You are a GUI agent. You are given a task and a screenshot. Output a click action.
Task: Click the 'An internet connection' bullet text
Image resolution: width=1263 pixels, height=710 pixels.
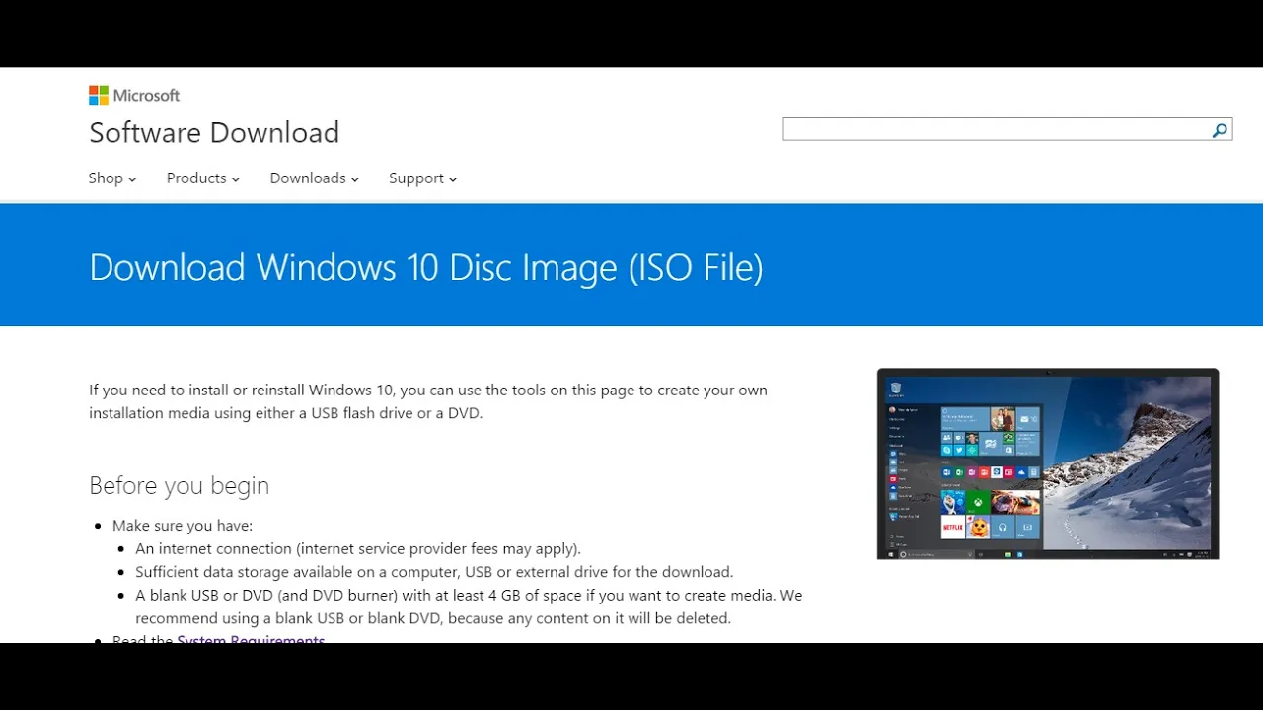coord(358,548)
